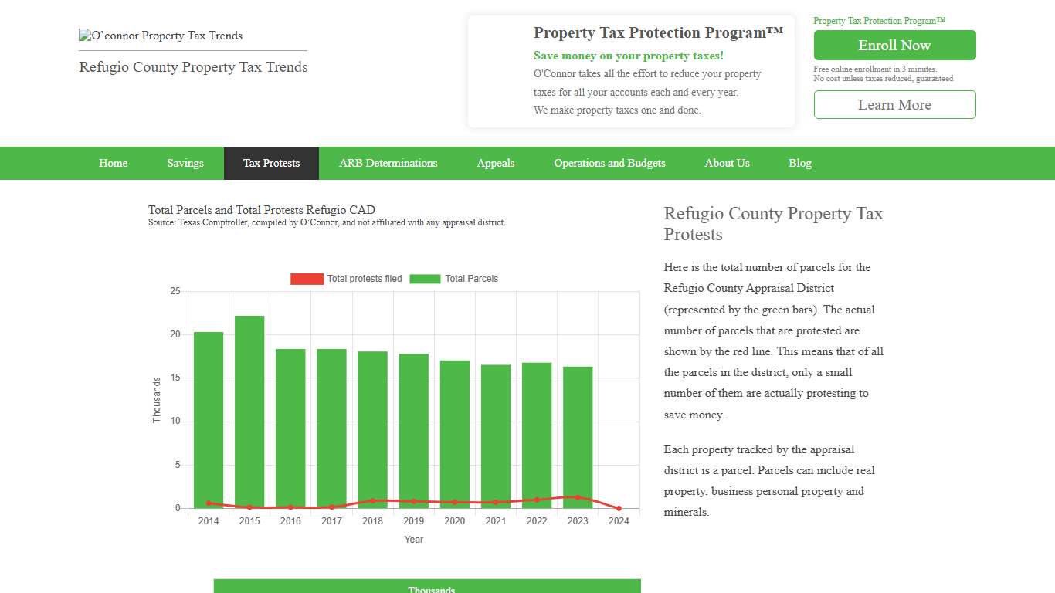Navigate to the Home page
Image resolution: width=1055 pixels, height=593 pixels.
[x=113, y=163]
